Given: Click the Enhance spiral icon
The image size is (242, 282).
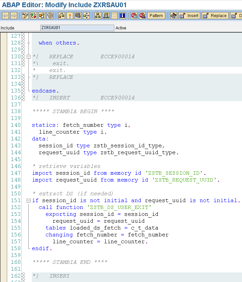Looking at the screenshot, I should click(x=50, y=16).
